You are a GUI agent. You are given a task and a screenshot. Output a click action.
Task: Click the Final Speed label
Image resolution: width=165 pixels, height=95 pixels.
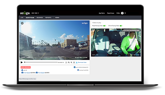(41, 73)
